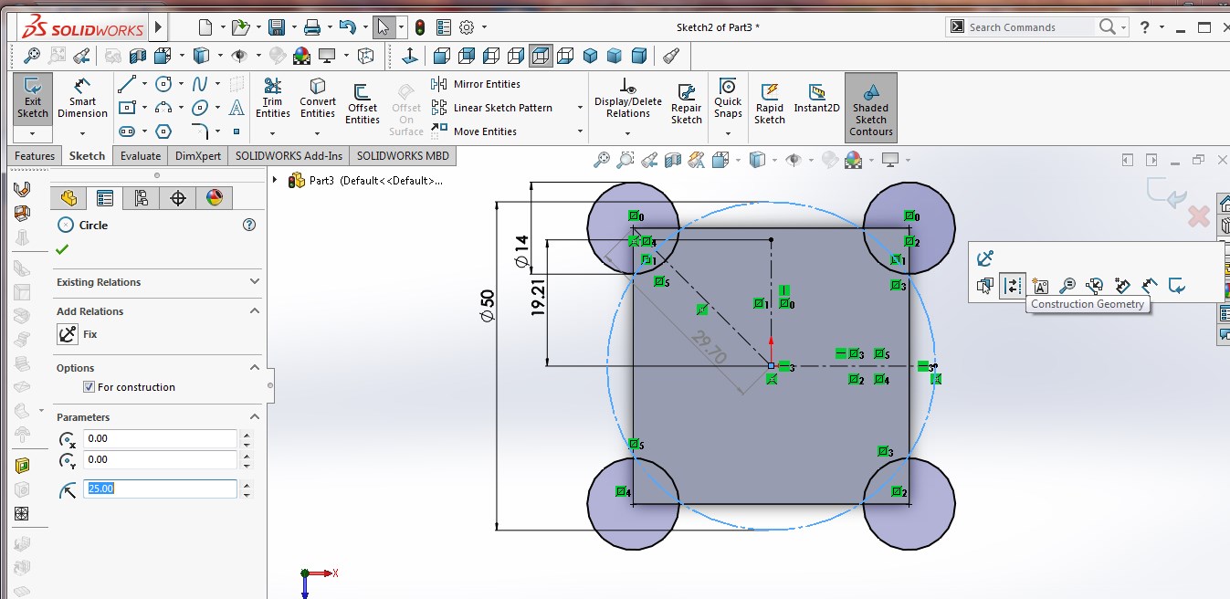Image resolution: width=1230 pixels, height=599 pixels.
Task: Click the Y coordinate input field
Action: point(160,459)
